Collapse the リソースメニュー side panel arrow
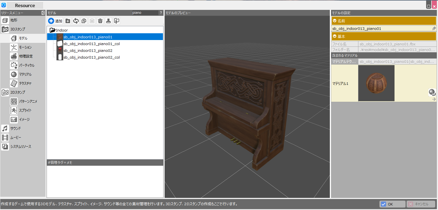The height and width of the screenshot is (210, 438). click(43, 13)
